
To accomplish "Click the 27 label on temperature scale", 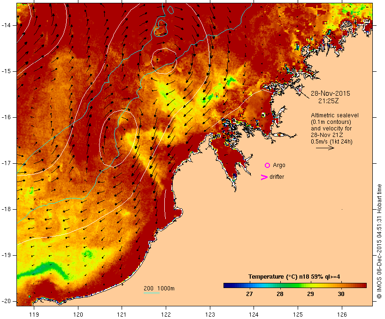I will pos(249,294).
